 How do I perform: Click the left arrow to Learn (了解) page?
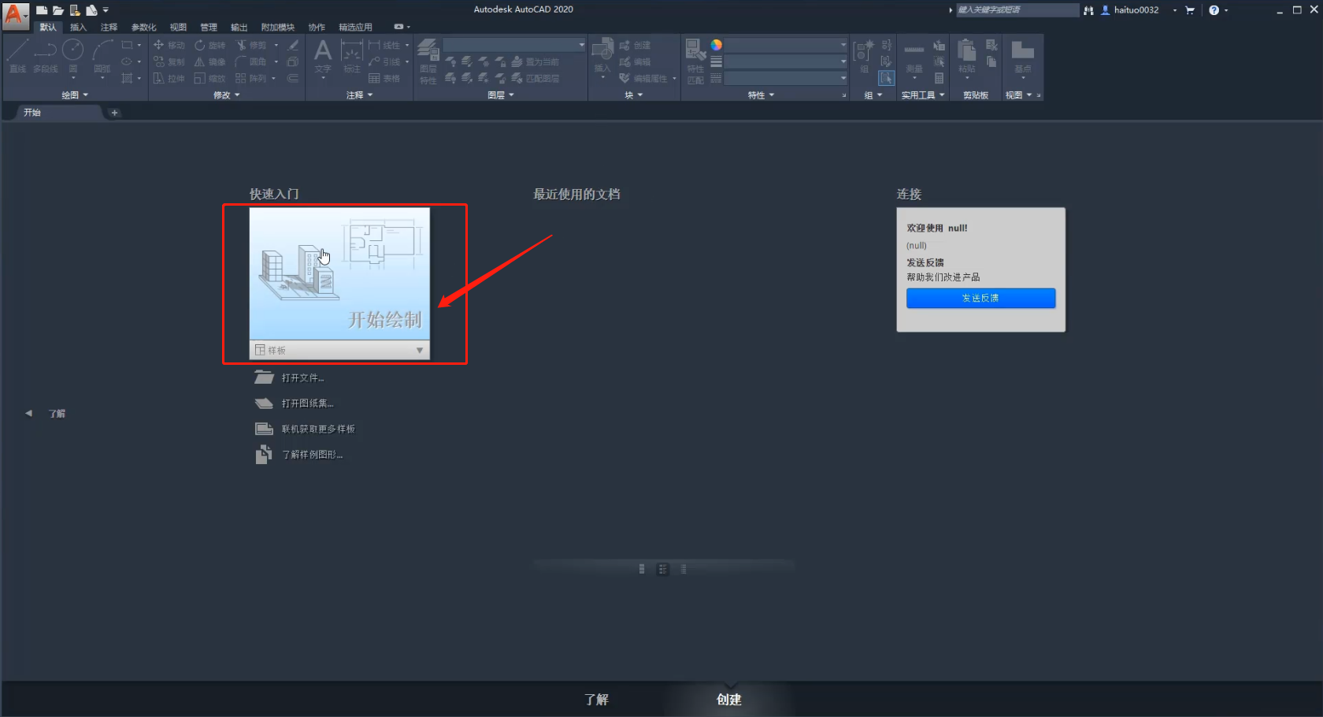tap(29, 413)
